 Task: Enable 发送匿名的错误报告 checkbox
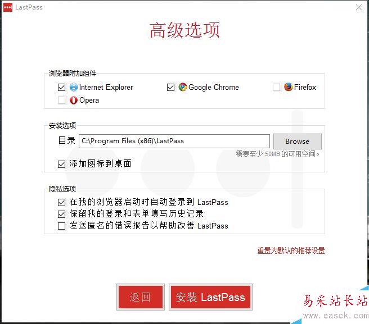62,226
